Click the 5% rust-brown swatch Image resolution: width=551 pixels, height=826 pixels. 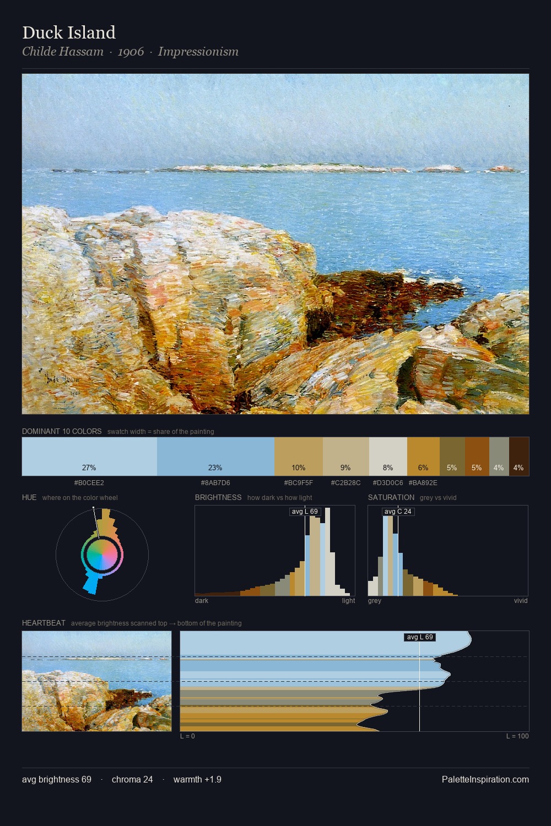click(x=477, y=456)
